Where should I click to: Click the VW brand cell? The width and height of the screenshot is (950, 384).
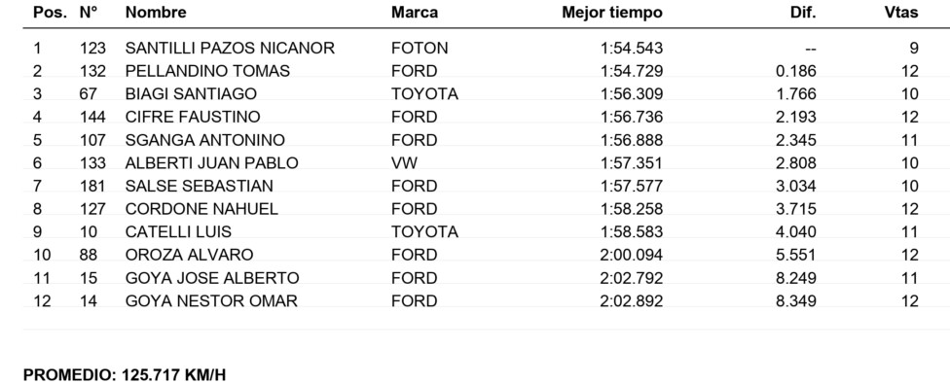coord(404,162)
